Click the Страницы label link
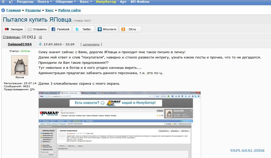This screenshot has height=158, width=271. (12, 37)
